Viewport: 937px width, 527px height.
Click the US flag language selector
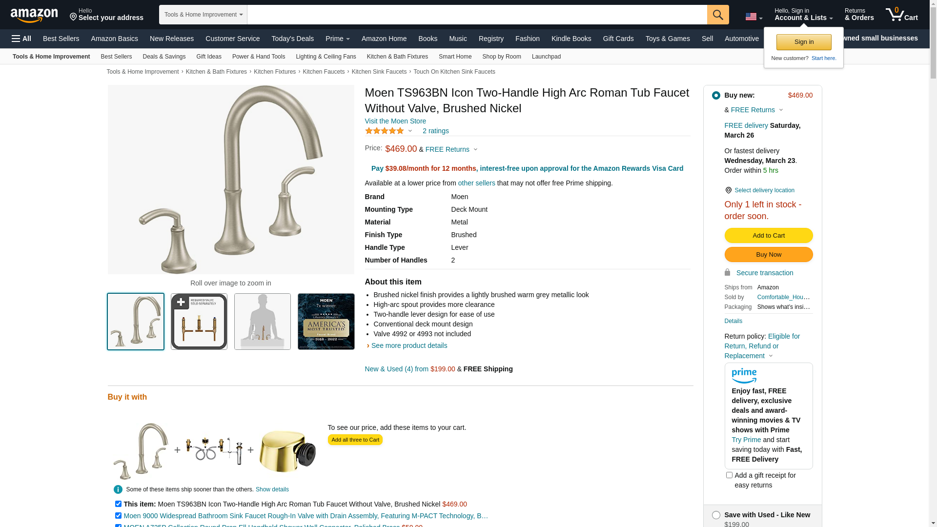coord(754,17)
